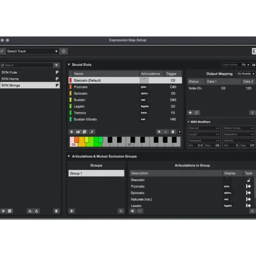
Task: Select the SYN Strings expression map
Action: [30, 85]
